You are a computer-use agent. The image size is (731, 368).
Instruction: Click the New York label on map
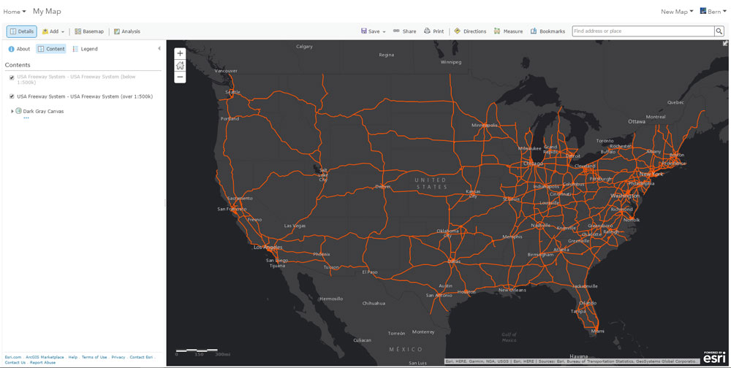click(x=651, y=175)
